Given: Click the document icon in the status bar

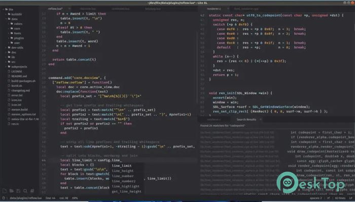Looking at the screenshot, I should [x=4, y=198].
